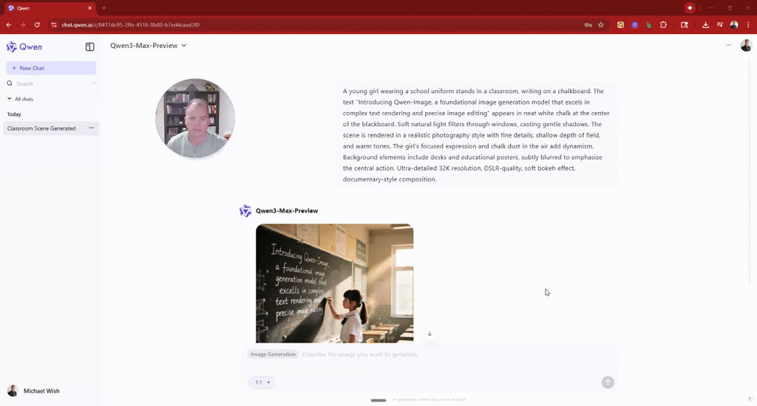Screen dimensions: 757x406
Task: Click the send arrow button
Action: click(608, 382)
